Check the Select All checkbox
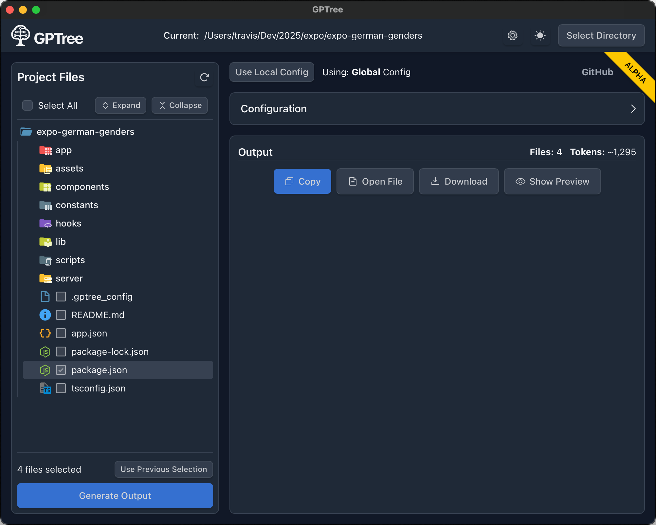The height and width of the screenshot is (525, 656). tap(27, 105)
